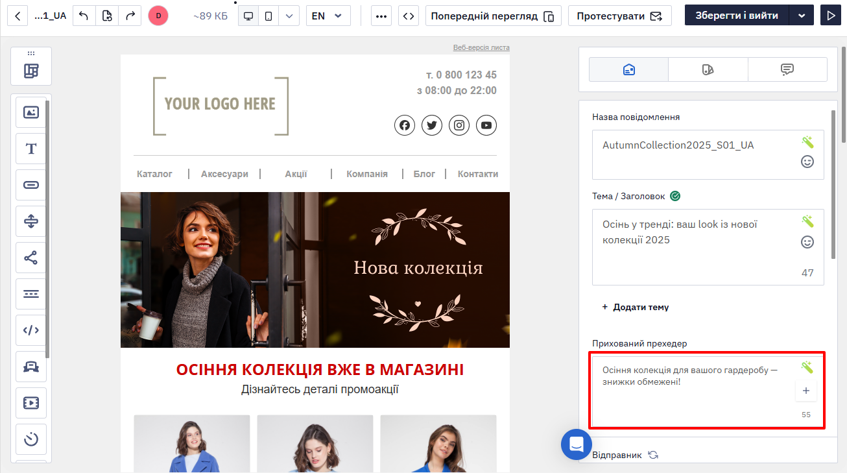Select the Menu block
The width and height of the screenshot is (847, 473).
tap(31, 294)
